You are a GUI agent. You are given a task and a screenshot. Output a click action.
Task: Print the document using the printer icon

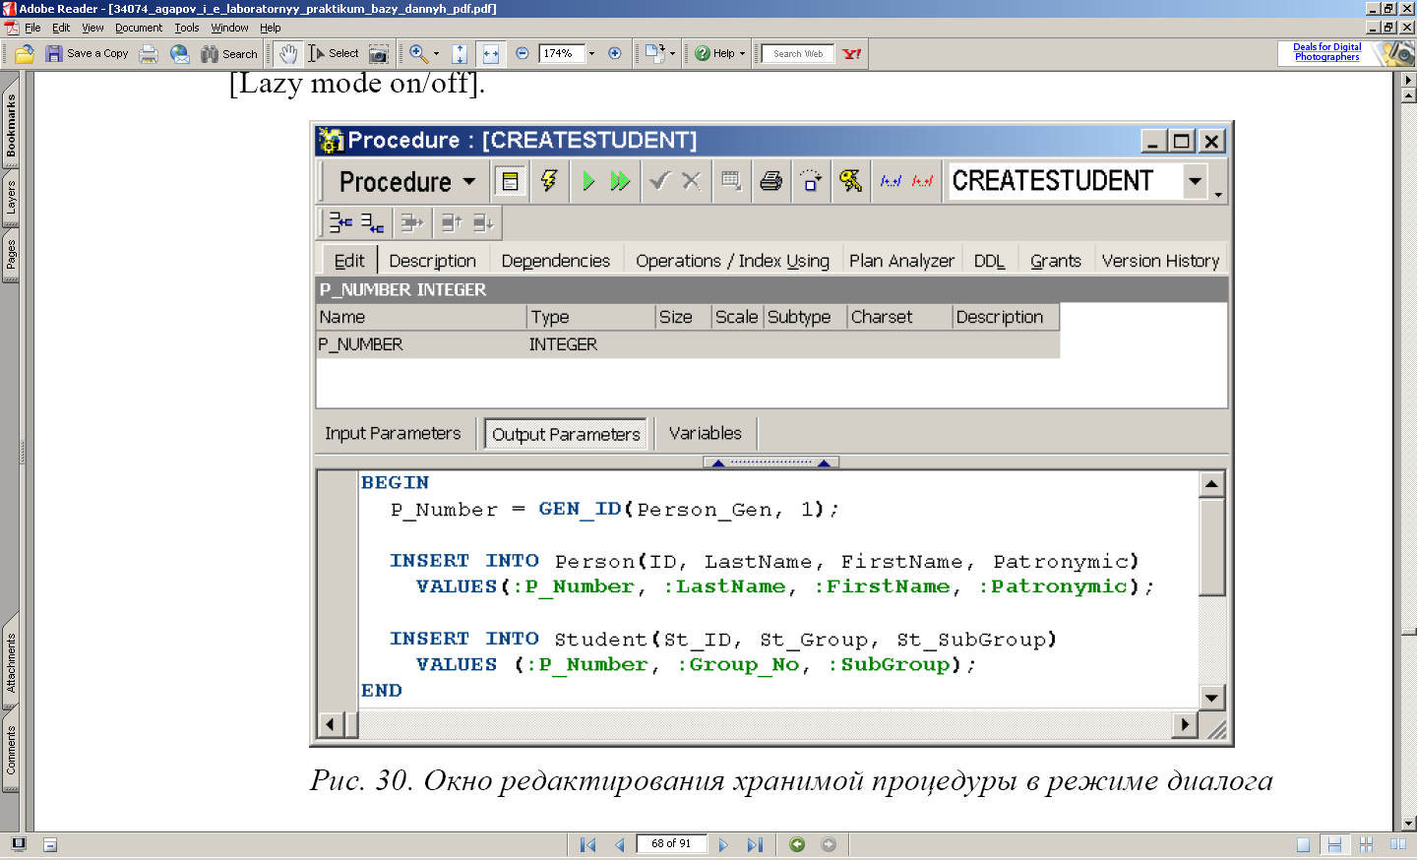149,54
